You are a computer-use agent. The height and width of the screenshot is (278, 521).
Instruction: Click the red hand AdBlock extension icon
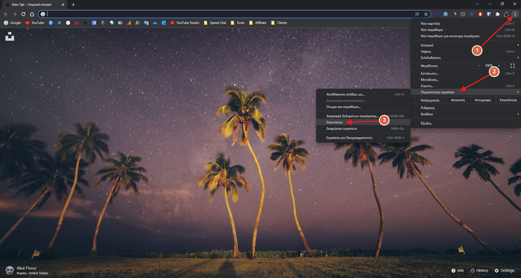[480, 14]
